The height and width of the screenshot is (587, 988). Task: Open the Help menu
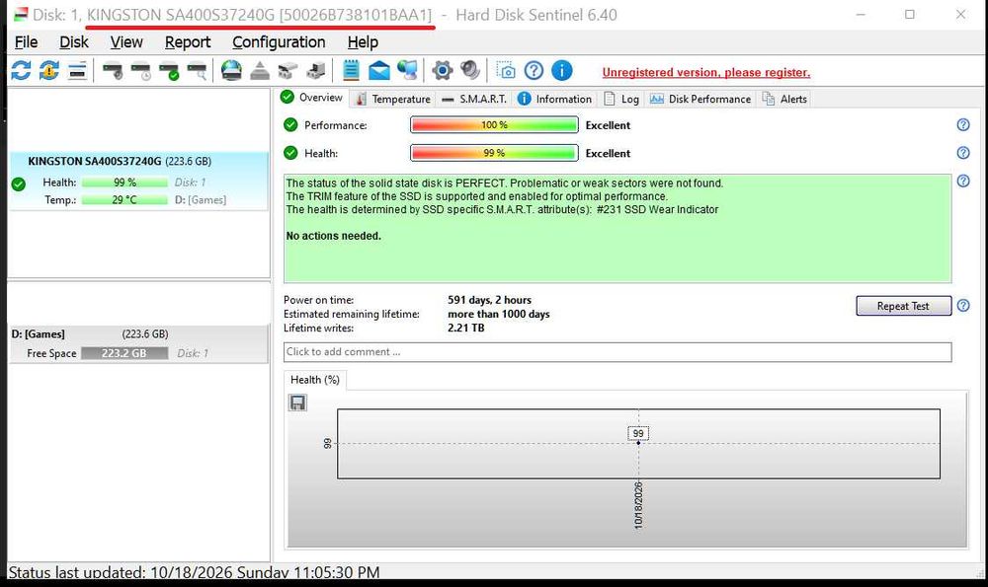coord(363,42)
